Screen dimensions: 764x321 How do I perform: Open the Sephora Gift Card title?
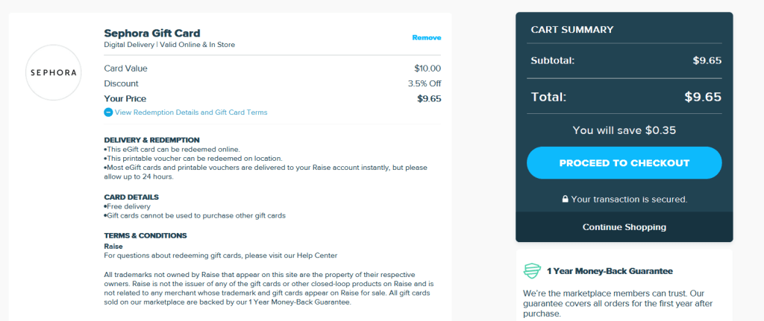[152, 33]
